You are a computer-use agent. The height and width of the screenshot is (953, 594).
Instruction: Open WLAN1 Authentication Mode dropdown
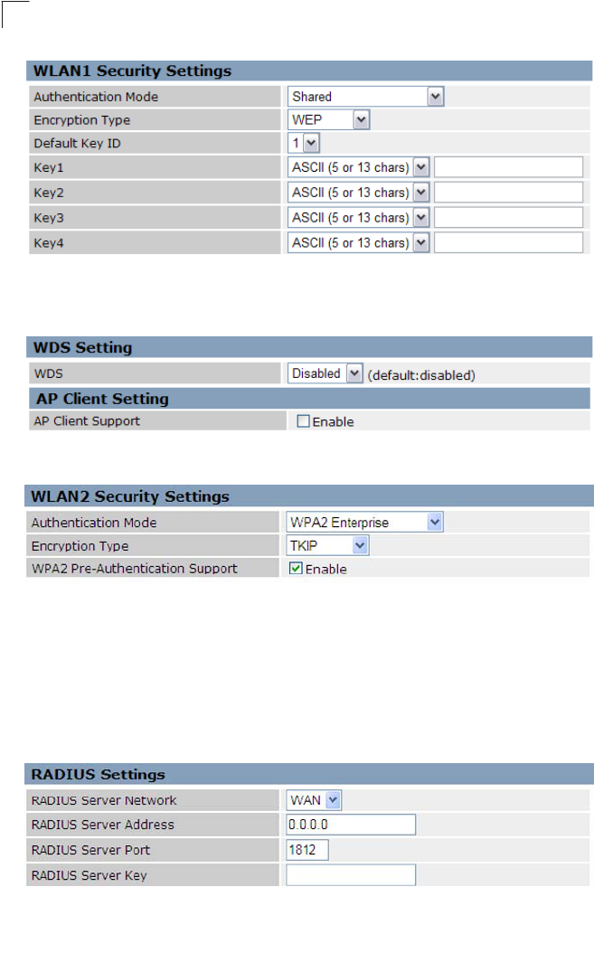(366, 97)
